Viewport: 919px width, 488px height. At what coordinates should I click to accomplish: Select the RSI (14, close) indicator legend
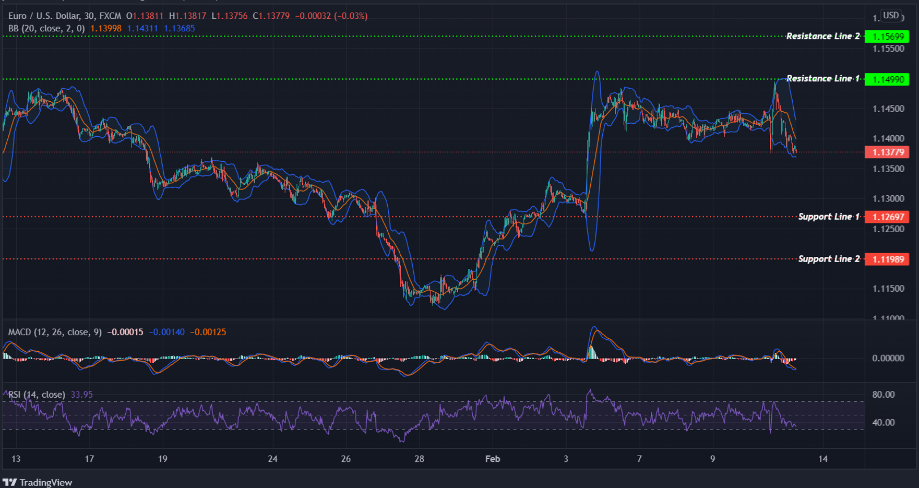coord(37,395)
